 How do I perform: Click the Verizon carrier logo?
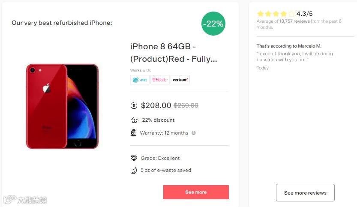[x=180, y=80]
